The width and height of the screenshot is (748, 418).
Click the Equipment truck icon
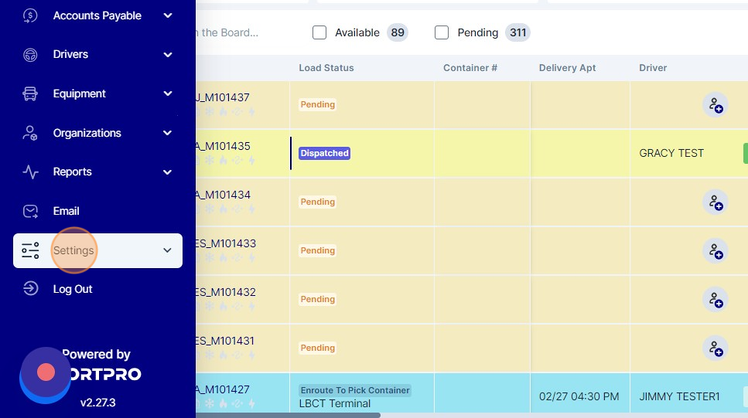tap(30, 94)
